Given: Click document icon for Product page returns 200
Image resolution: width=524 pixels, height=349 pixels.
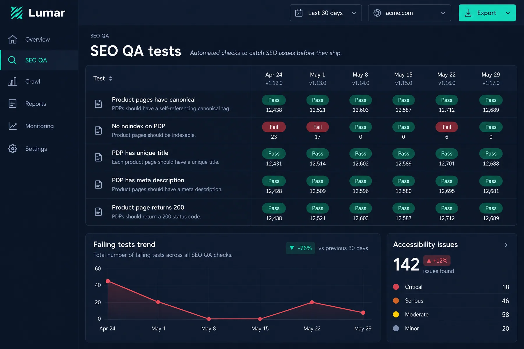Looking at the screenshot, I should [x=98, y=212].
